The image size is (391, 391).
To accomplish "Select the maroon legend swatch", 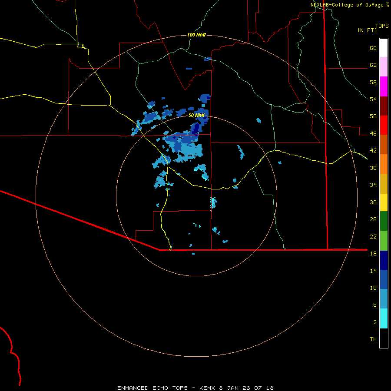I will coord(384,106).
